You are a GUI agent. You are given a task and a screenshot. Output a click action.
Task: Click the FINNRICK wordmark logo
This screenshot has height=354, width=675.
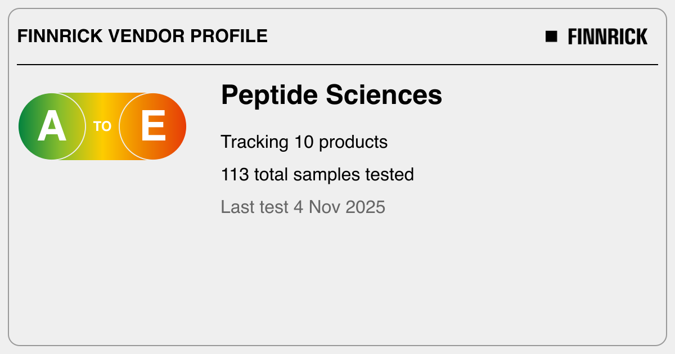(x=607, y=37)
